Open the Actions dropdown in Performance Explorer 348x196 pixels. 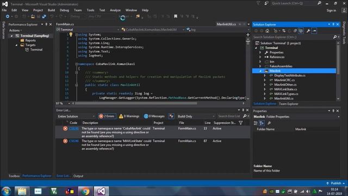pos(15,30)
